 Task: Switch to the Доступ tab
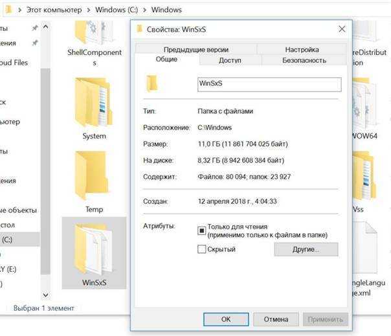[230, 60]
